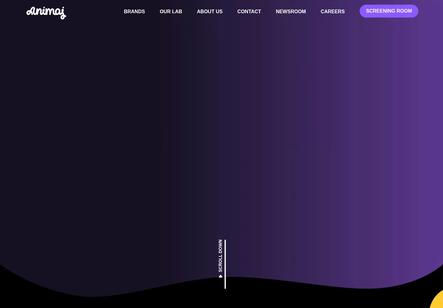
Task: Open the Careers page
Action: click(333, 11)
